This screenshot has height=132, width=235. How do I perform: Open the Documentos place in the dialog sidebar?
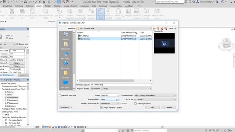click(66, 45)
